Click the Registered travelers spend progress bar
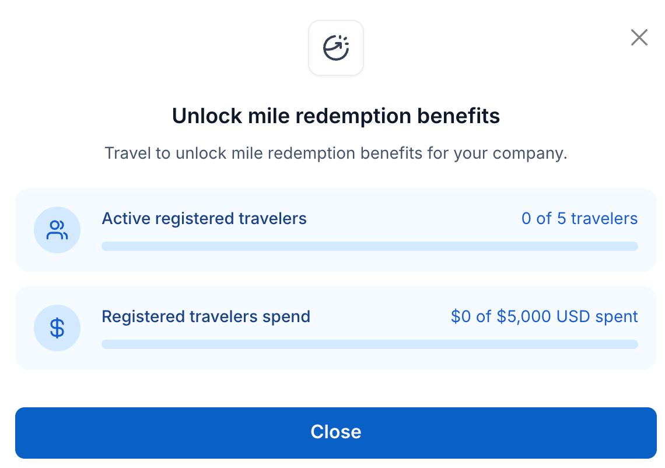The height and width of the screenshot is (468, 665). [x=369, y=344]
